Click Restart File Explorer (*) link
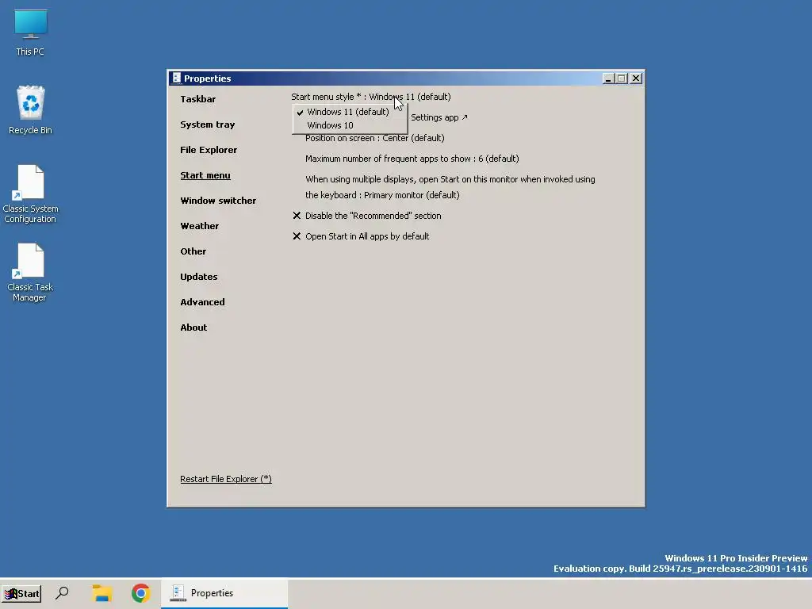This screenshot has height=609, width=812. 226,479
